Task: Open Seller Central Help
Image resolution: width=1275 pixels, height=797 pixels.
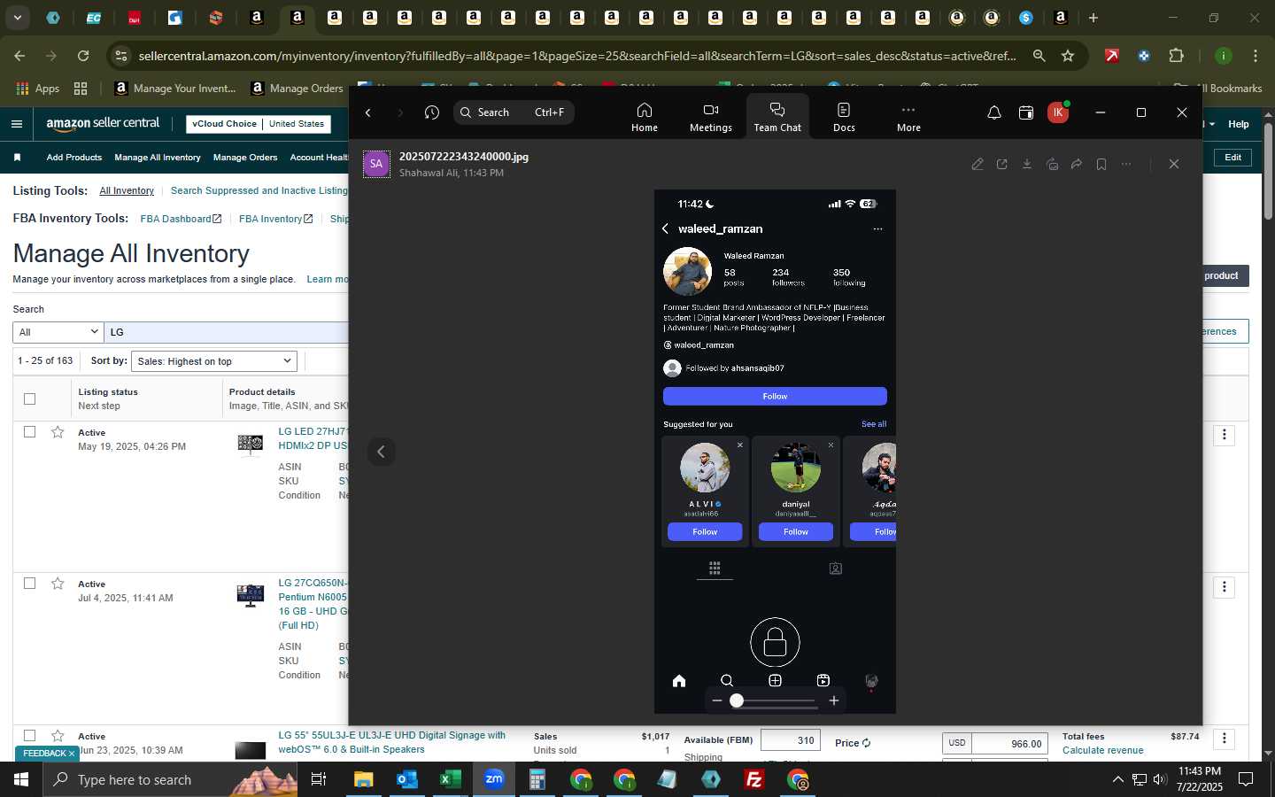Action: click(1238, 124)
